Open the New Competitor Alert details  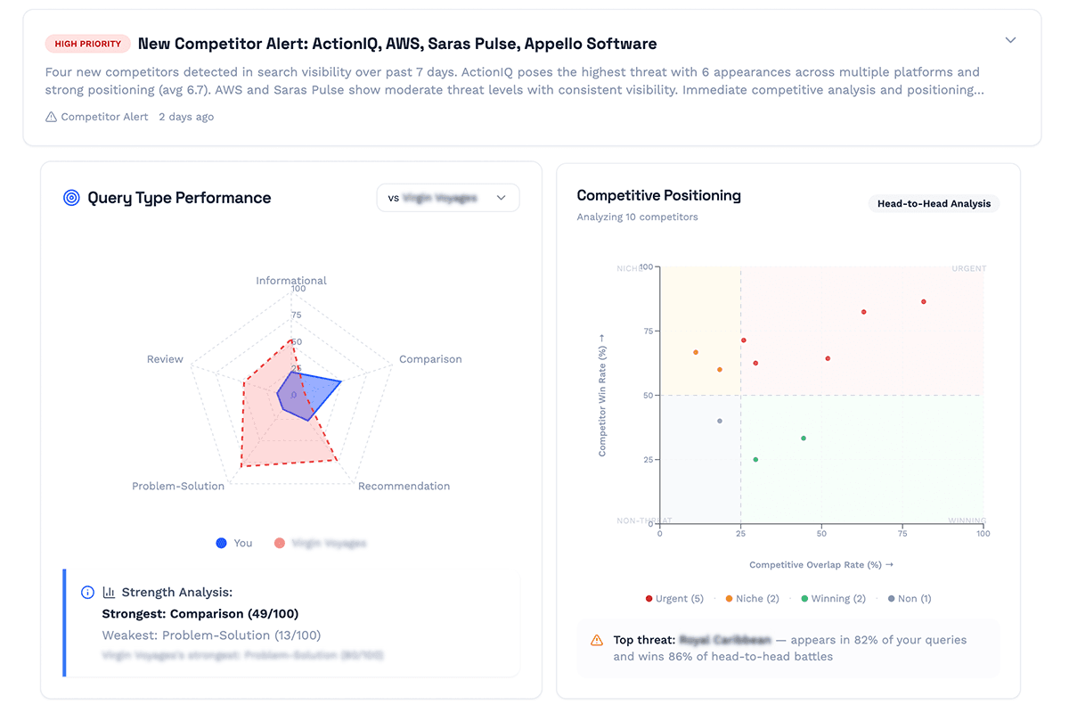pos(399,43)
